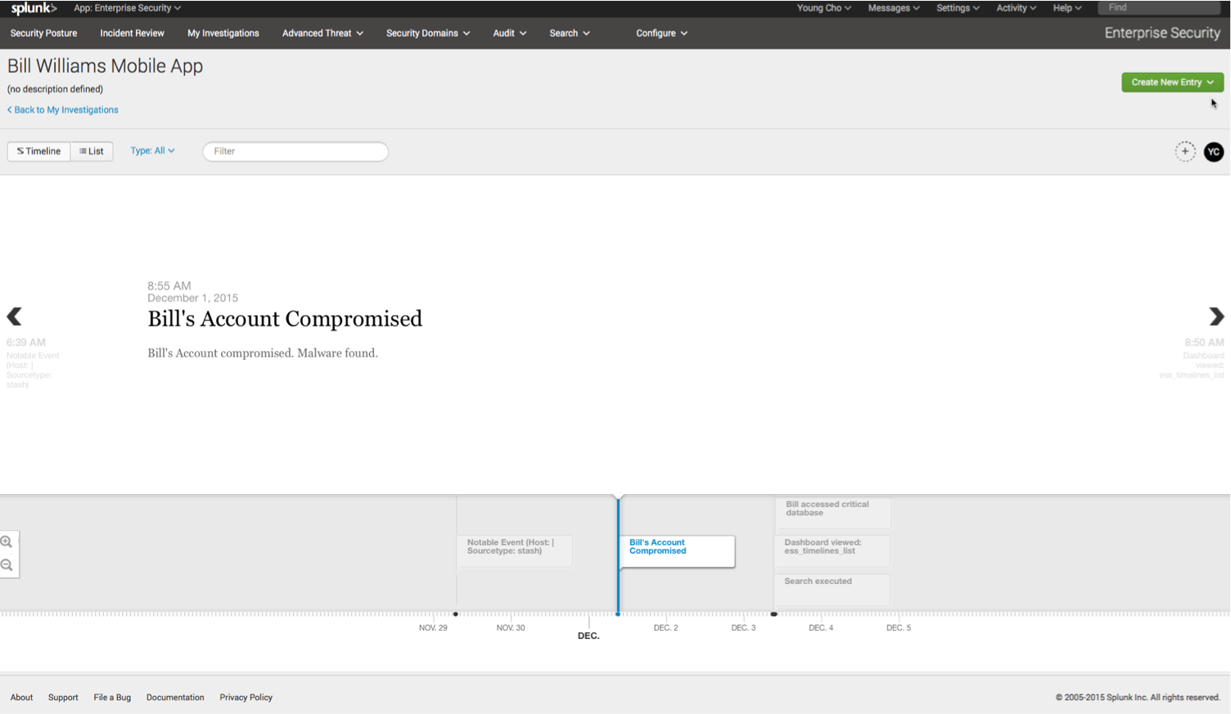Screen dimensions: 1231x714
Task: Open Security Posture tab
Action: 43,34
